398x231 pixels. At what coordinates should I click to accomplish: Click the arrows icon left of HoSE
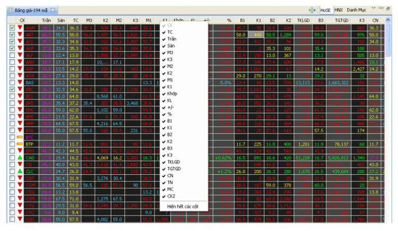pos(312,10)
